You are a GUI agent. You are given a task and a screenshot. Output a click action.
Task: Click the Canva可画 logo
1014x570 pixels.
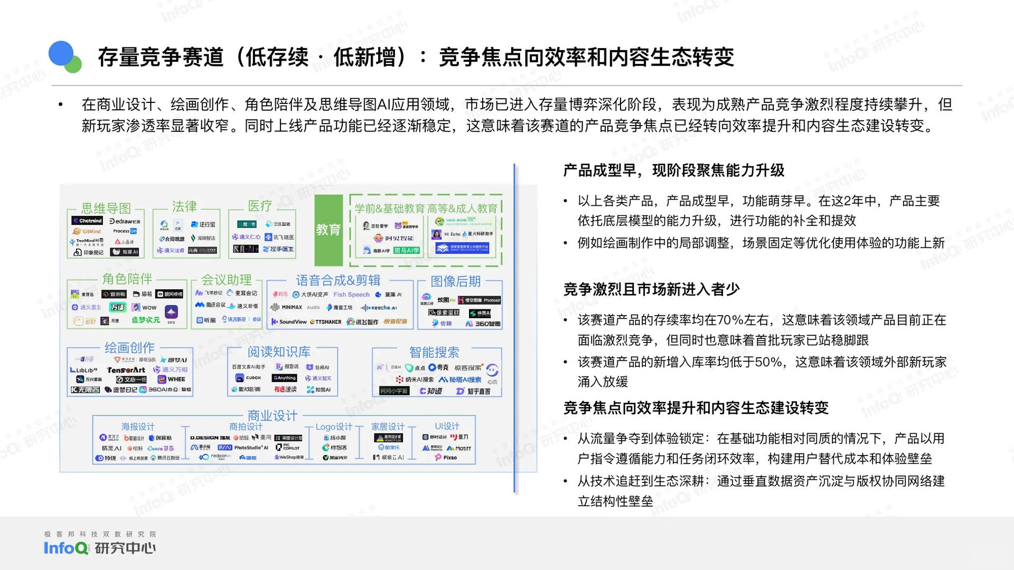(x=161, y=448)
